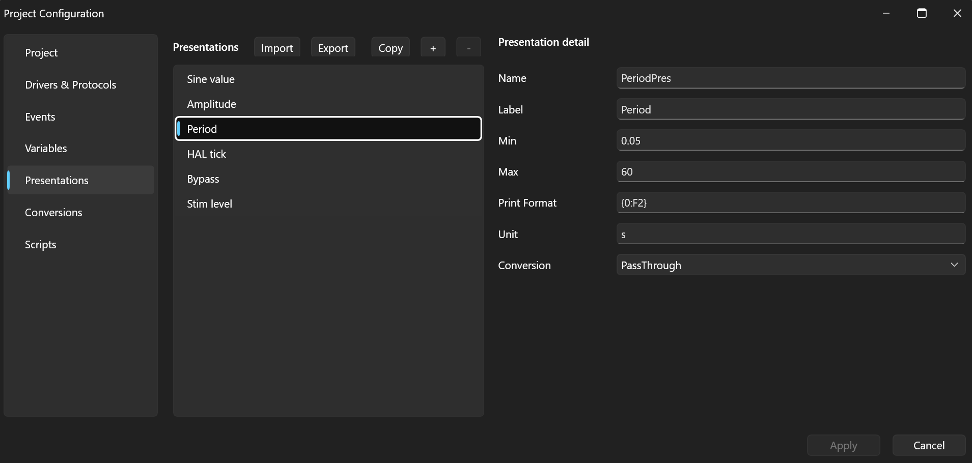
Task: Select the Period presentation row
Action: 328,129
